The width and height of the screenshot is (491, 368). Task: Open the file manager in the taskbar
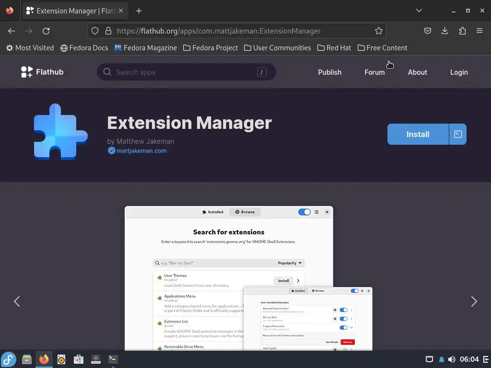pos(27,359)
